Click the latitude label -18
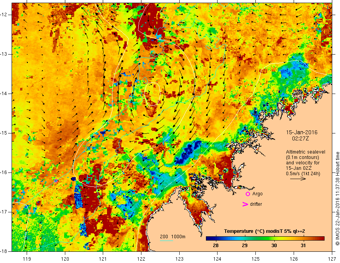Viewport: 340px width, 263px height. tap(4, 251)
